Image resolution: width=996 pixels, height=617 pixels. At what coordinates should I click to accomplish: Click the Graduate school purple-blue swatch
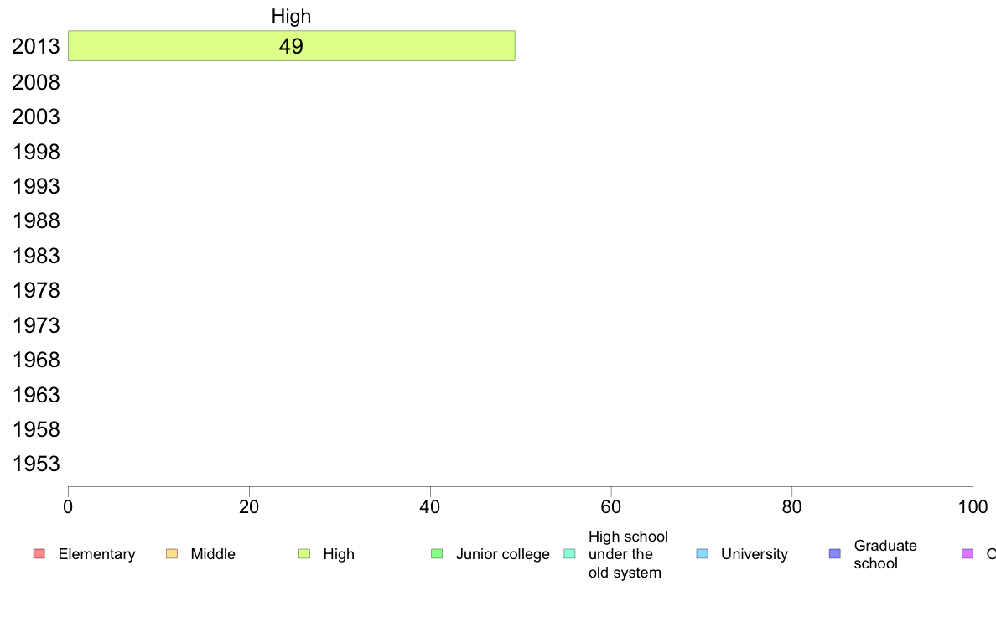click(x=835, y=554)
